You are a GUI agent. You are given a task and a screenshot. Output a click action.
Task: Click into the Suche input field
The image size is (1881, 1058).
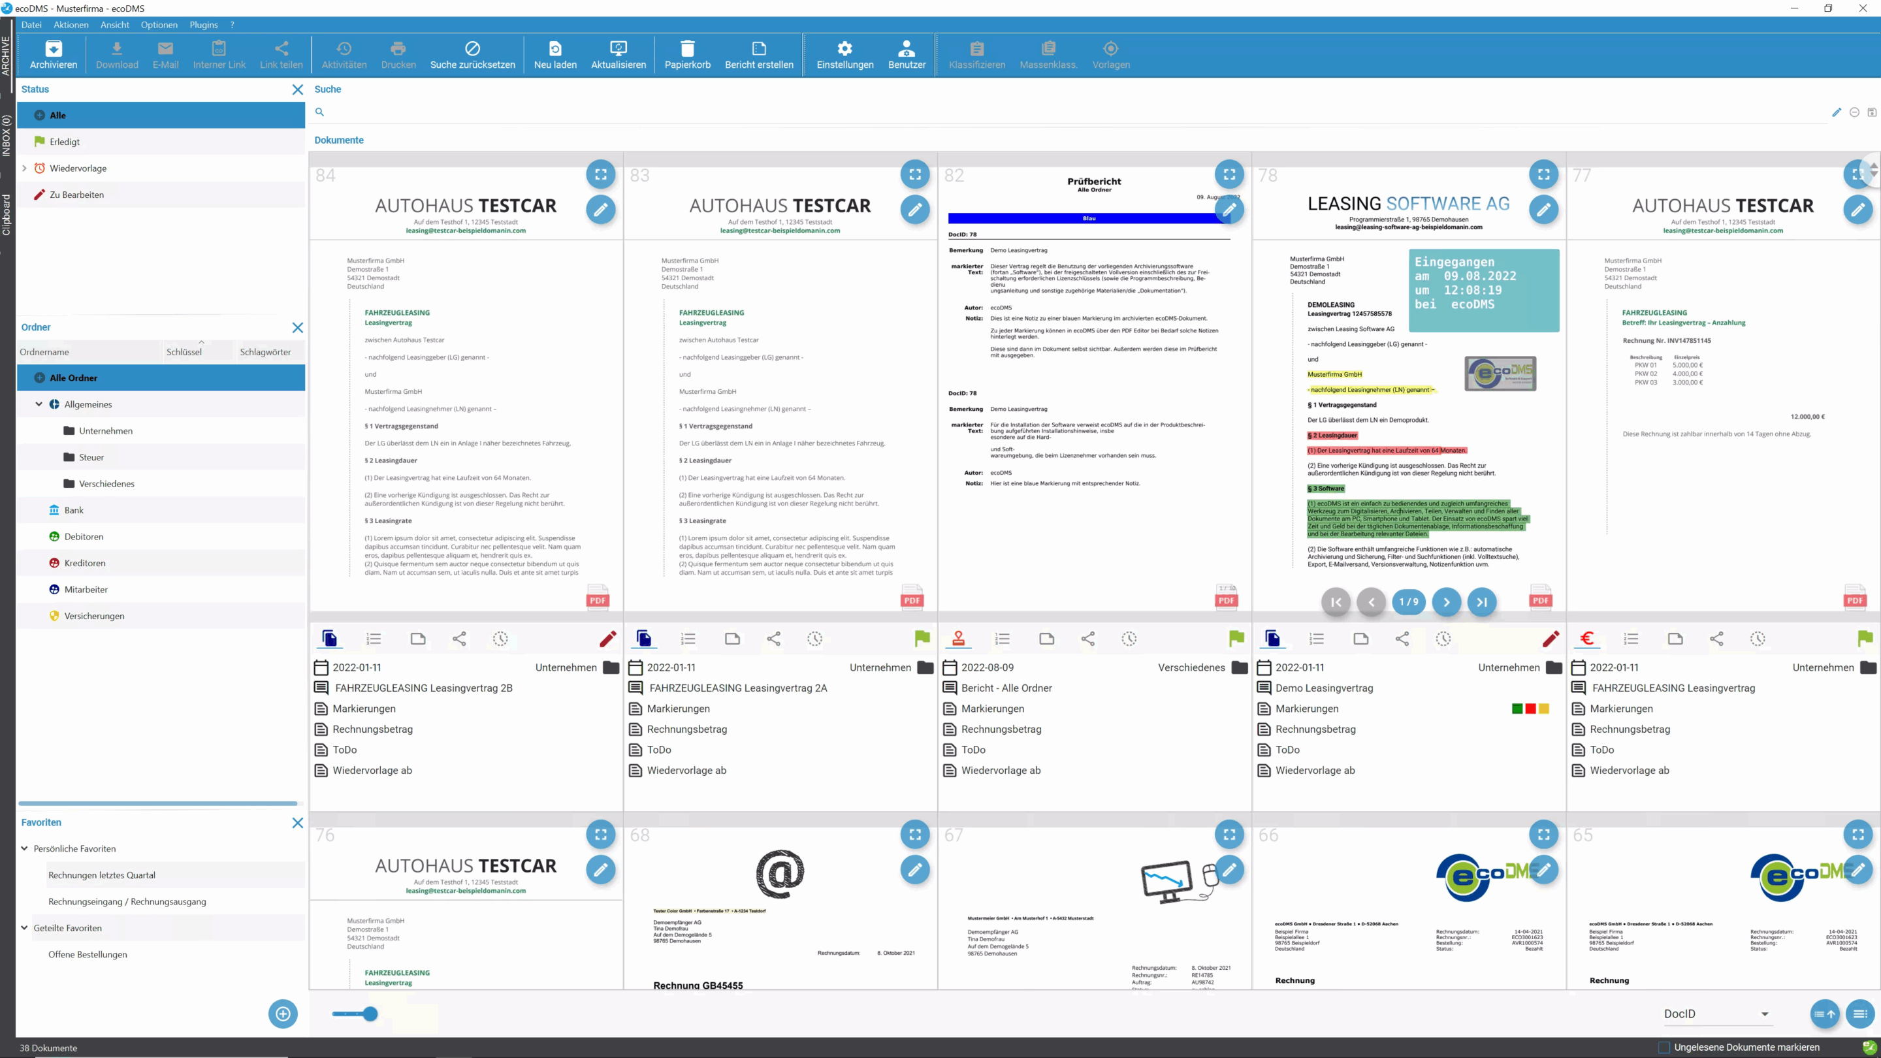1073,112
